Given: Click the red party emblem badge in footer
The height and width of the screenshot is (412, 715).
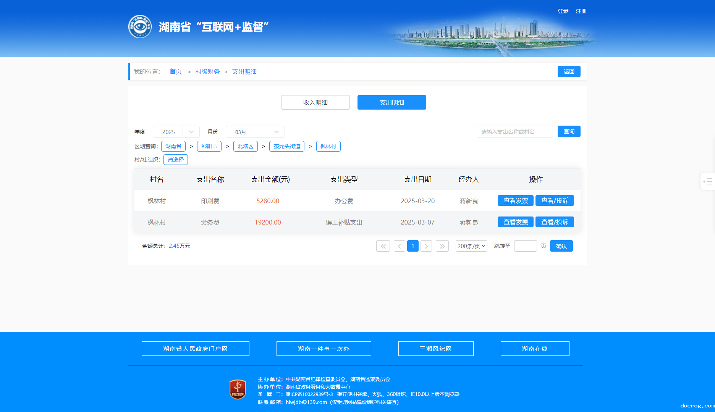Looking at the screenshot, I should [x=238, y=389].
